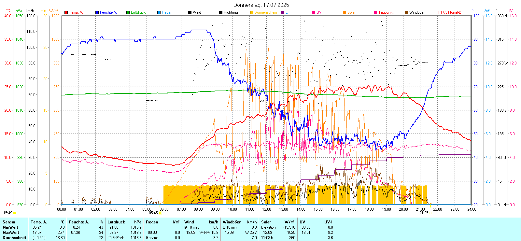The height and width of the screenshot is (241, 521).
Task: Click the purple ET legend square
Action: (x=283, y=12)
